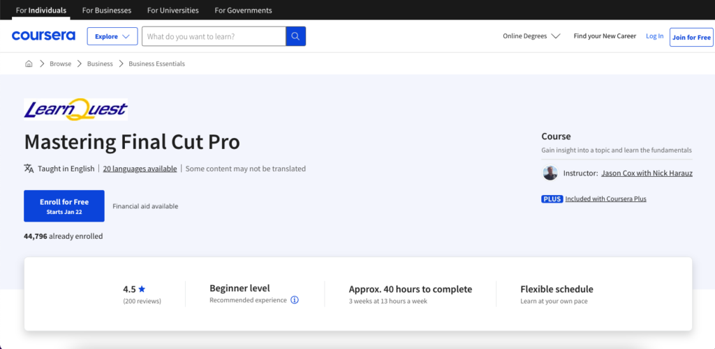Focus the 'What do you want to learn?' field
This screenshot has width=715, height=349.
point(214,36)
